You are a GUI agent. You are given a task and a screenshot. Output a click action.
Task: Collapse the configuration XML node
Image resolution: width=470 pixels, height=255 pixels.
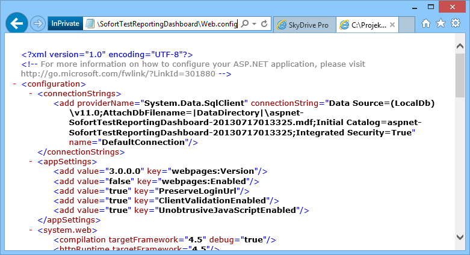click(14, 85)
